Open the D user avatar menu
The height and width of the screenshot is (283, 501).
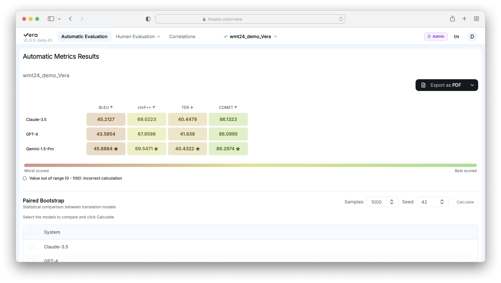(x=472, y=37)
